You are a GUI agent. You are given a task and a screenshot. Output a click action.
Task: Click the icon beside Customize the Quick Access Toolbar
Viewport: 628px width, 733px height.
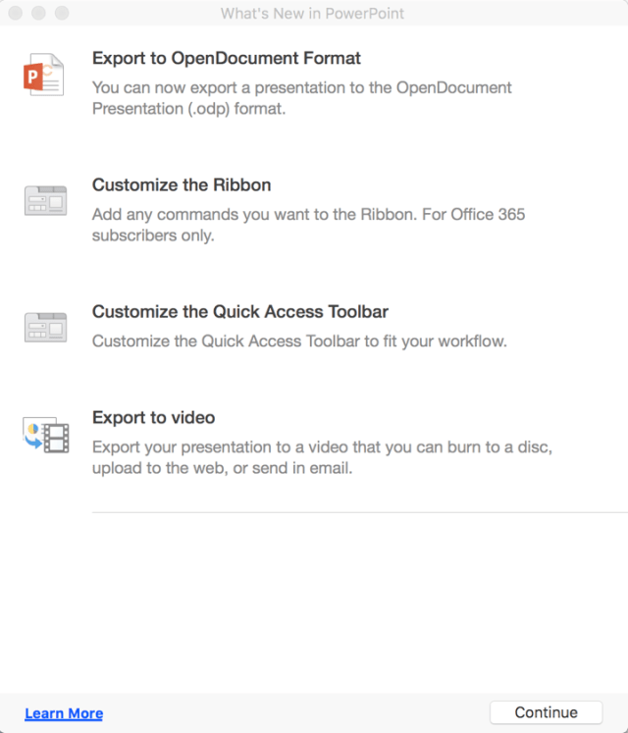pyautogui.click(x=44, y=327)
